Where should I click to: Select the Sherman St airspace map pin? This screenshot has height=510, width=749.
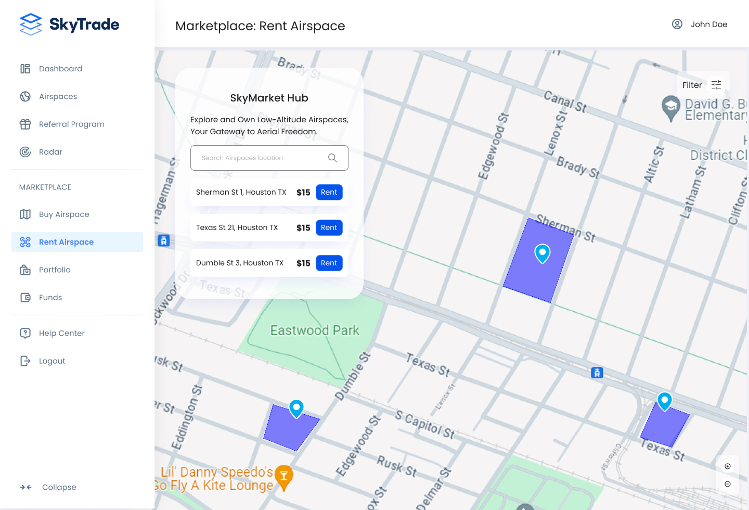tap(543, 253)
